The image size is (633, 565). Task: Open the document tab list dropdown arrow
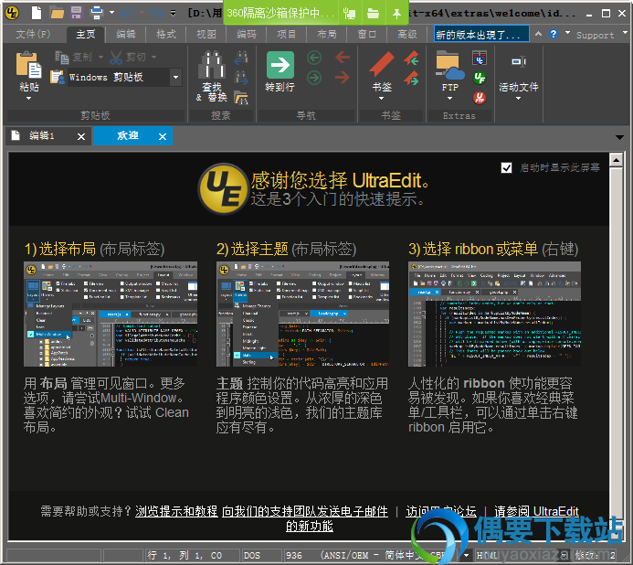click(619, 137)
